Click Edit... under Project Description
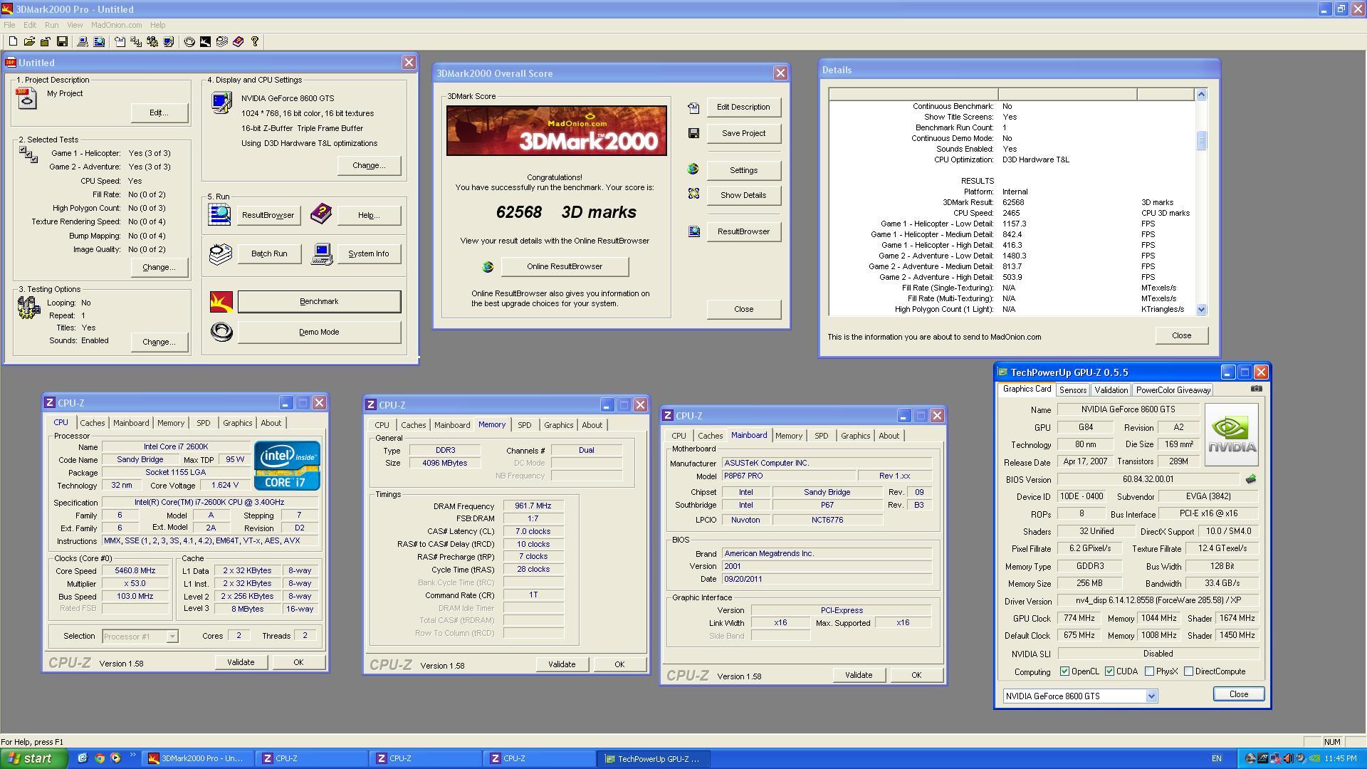This screenshot has height=769, width=1367. pos(159,113)
